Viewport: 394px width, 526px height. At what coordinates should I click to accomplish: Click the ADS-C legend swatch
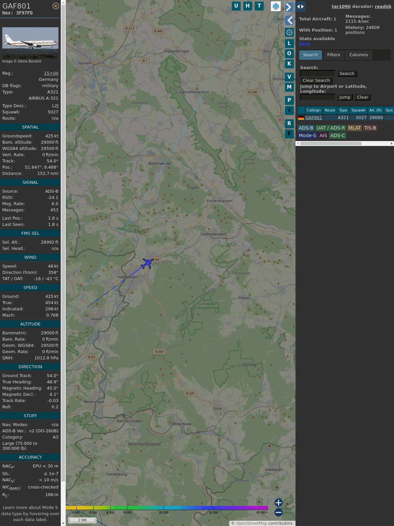[x=338, y=136]
